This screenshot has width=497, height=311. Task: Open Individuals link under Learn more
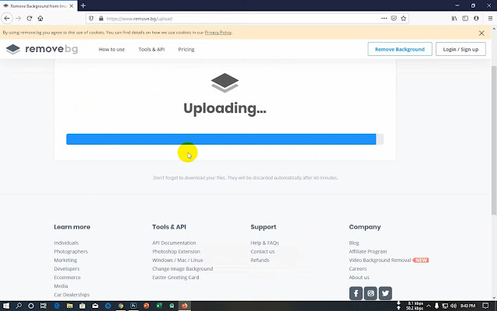point(66,243)
